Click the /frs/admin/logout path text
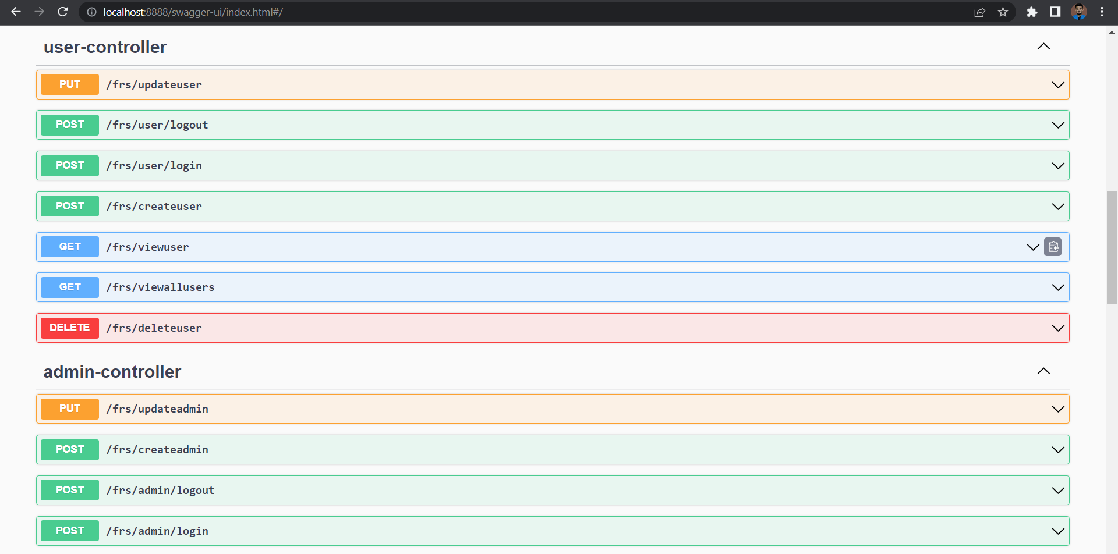The height and width of the screenshot is (554, 1118). [x=161, y=491]
